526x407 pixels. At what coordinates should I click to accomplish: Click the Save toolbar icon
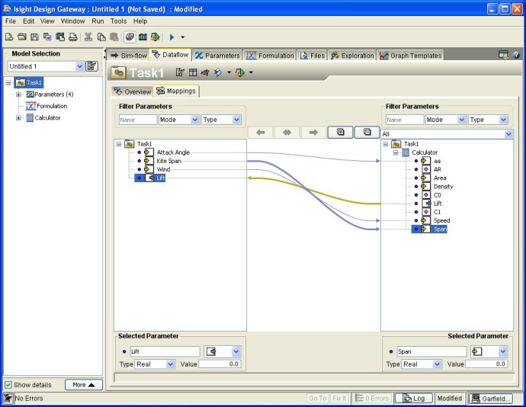pos(34,37)
